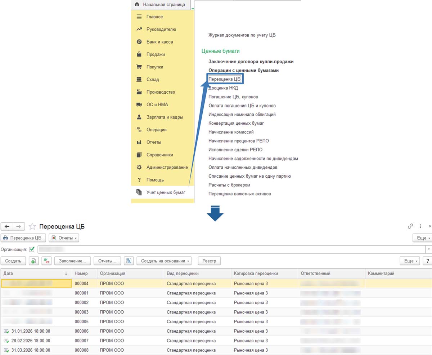This screenshot has width=432, height=355.
Task: Open Дооценка НКД link
Action: 223,88
